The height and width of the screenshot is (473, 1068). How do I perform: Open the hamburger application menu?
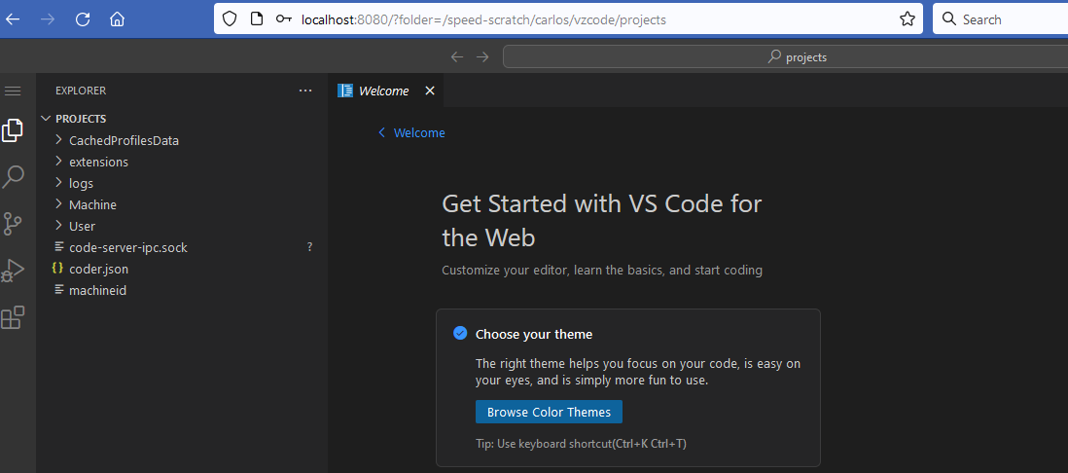coord(13,91)
